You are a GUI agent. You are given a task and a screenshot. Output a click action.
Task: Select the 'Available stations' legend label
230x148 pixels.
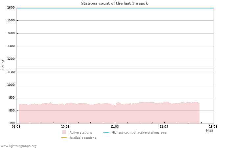[x=83, y=138]
